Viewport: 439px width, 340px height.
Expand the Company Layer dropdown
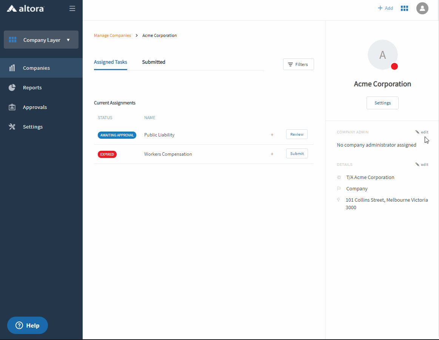pos(41,40)
